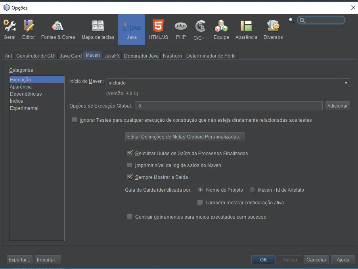Expand the Início do Maven dropdown

pos(346,83)
